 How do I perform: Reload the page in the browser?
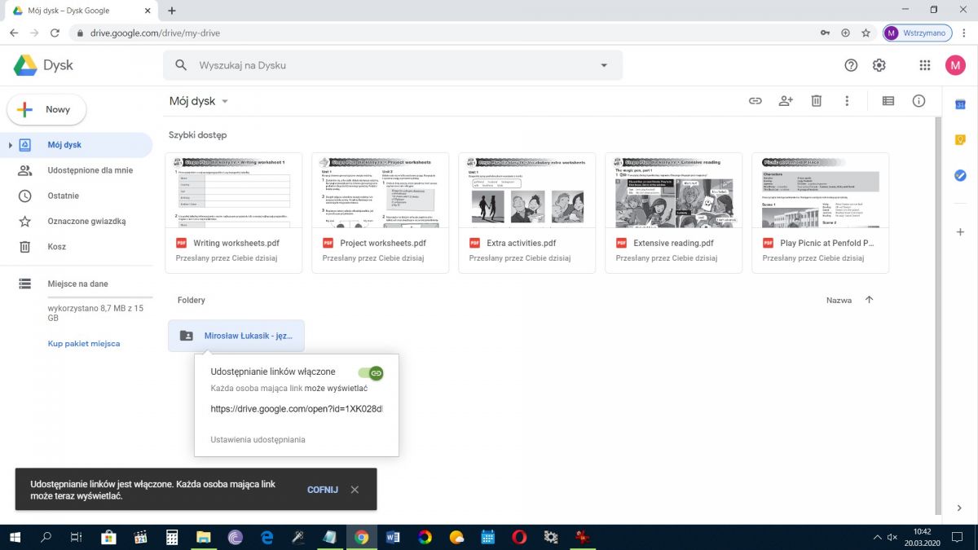click(55, 33)
